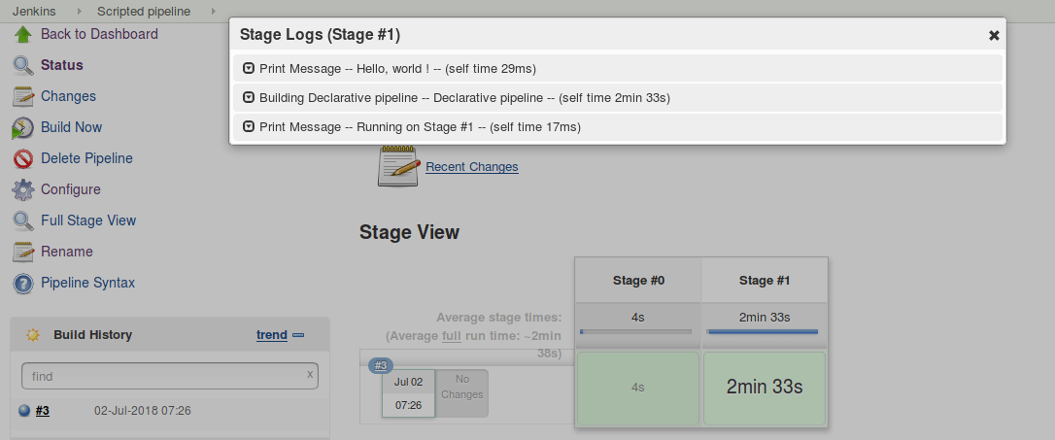Click the #3 badge in Stage View

[381, 365]
